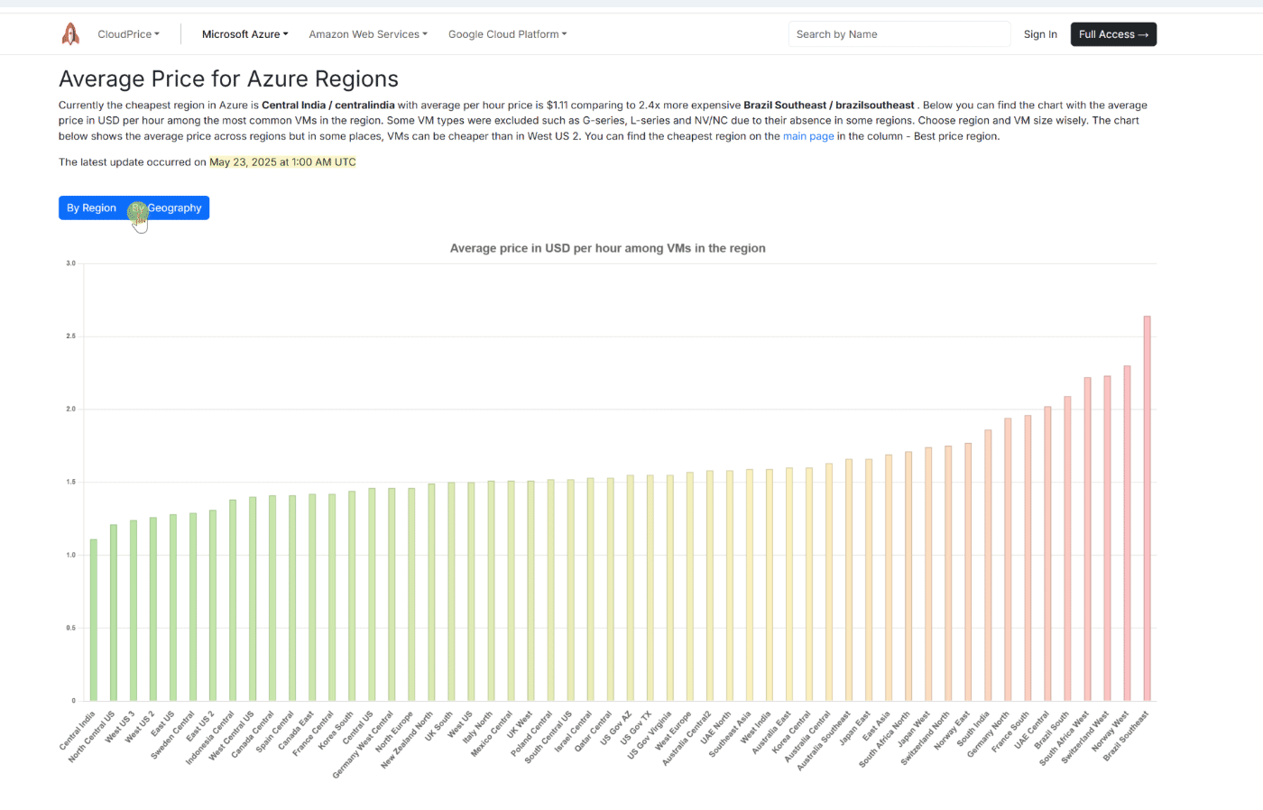The height and width of the screenshot is (810, 1263).
Task: Click the chart title text
Action: [x=607, y=248]
